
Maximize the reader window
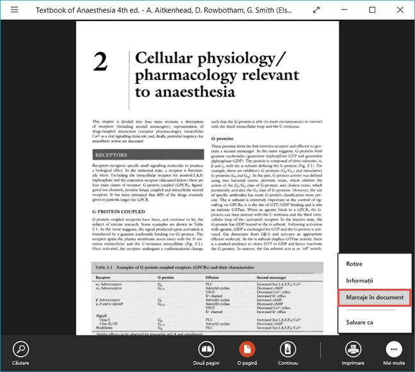tap(372, 10)
